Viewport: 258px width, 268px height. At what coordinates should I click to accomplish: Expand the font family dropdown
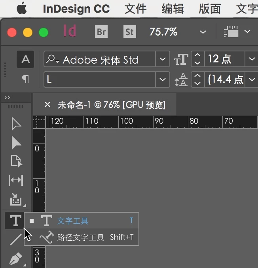pos(163,59)
